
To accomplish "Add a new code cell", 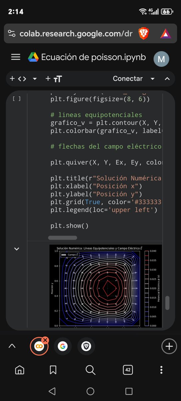I will (x=18, y=79).
